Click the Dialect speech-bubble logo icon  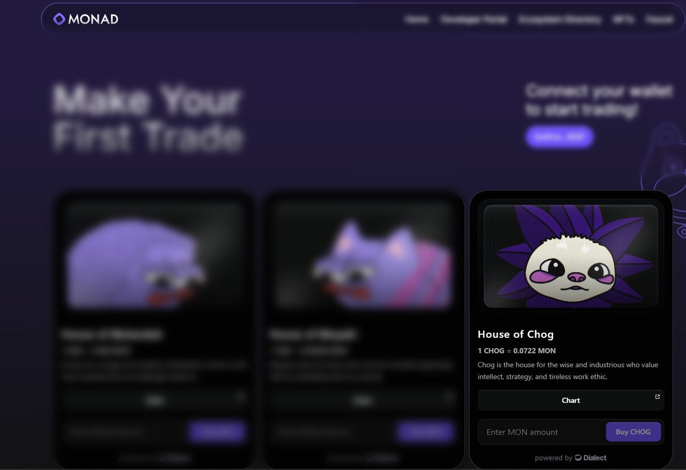pyautogui.click(x=578, y=458)
